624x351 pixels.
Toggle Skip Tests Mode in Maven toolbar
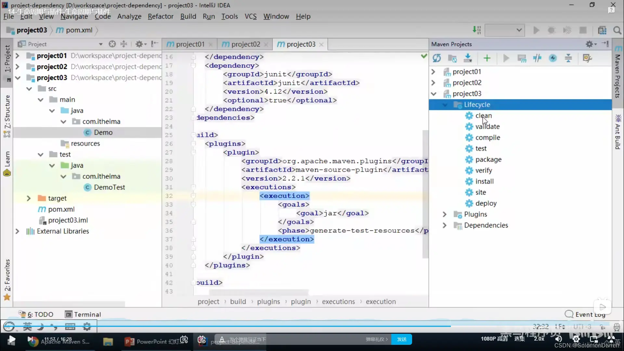click(x=553, y=58)
